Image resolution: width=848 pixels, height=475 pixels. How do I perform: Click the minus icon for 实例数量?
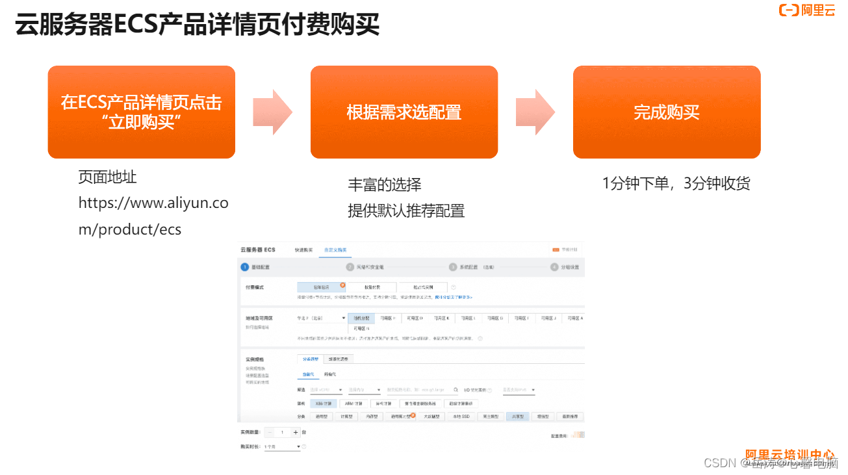270,432
